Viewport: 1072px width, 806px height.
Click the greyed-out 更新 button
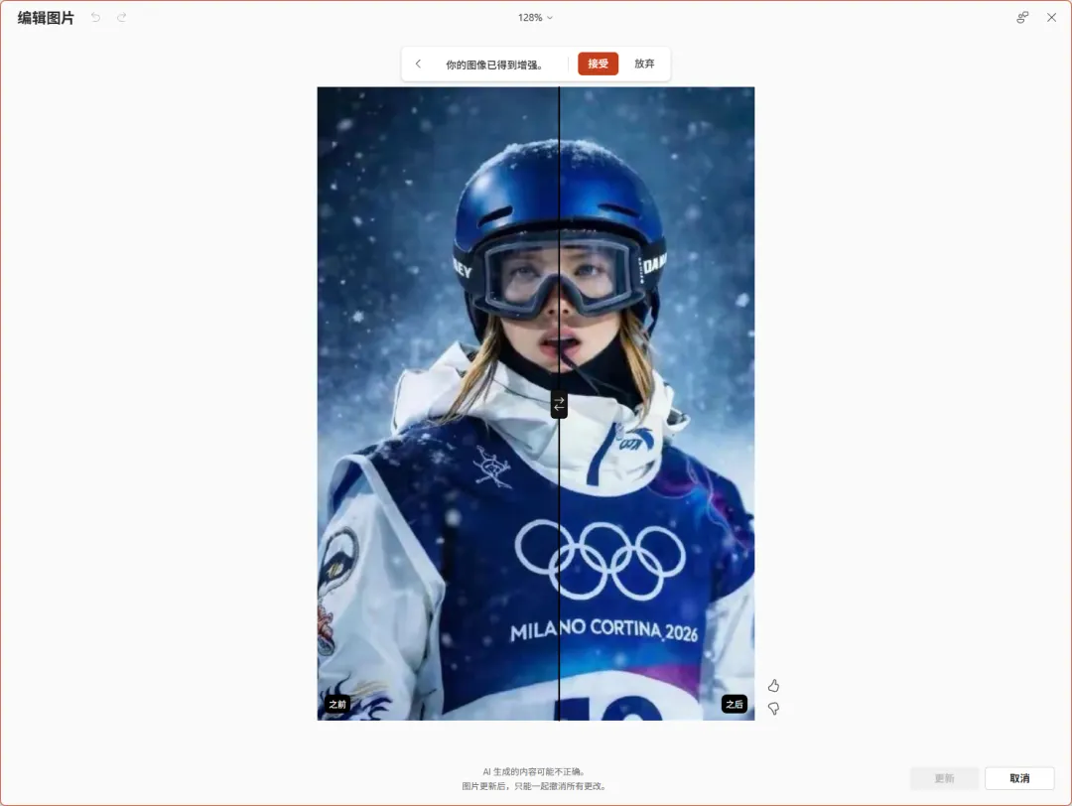944,778
